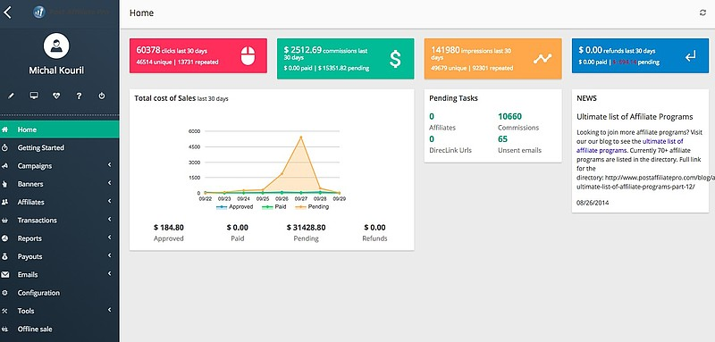715x342 pixels.
Task: Expand the Emails submenu chevron
Action: click(x=109, y=274)
